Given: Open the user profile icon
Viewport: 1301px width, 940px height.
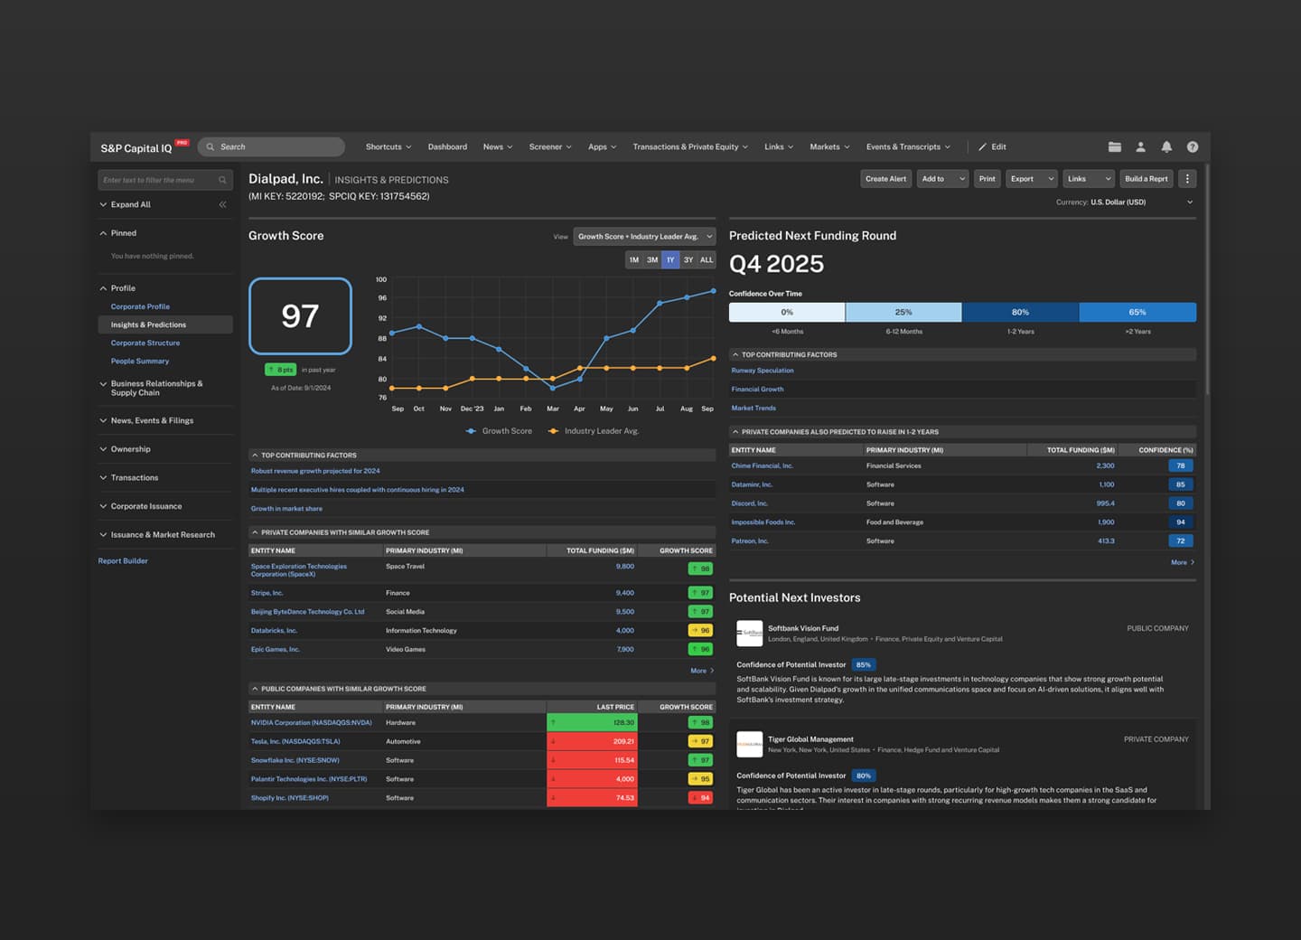Looking at the screenshot, I should tap(1140, 146).
